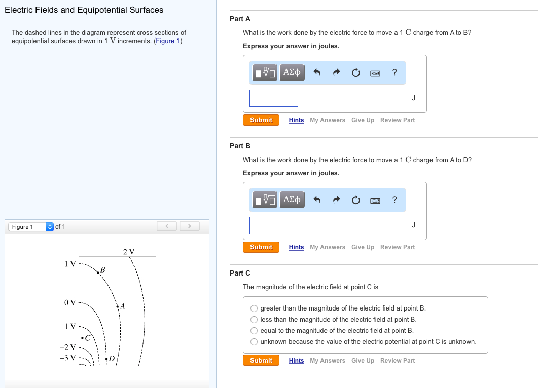Click the redo arrow in Part A editor
Viewport: 538px width, 388px height.
[336, 72]
